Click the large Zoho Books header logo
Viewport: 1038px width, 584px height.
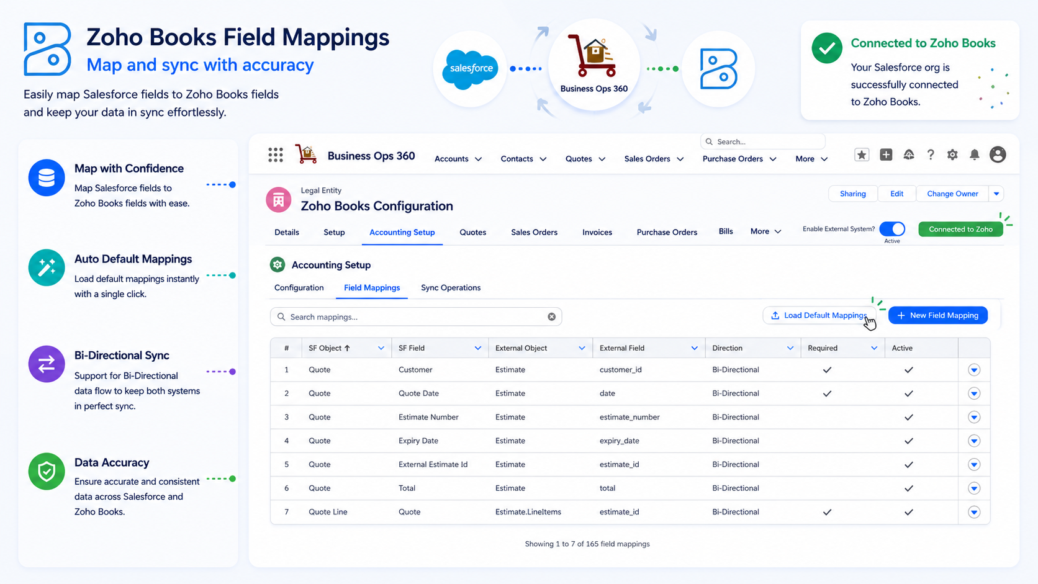[x=47, y=49]
